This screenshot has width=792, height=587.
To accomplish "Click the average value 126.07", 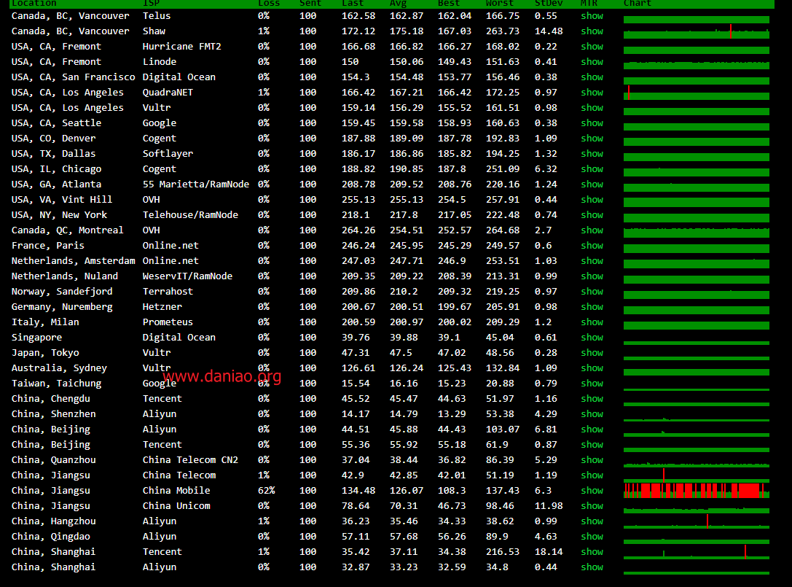I will click(406, 491).
